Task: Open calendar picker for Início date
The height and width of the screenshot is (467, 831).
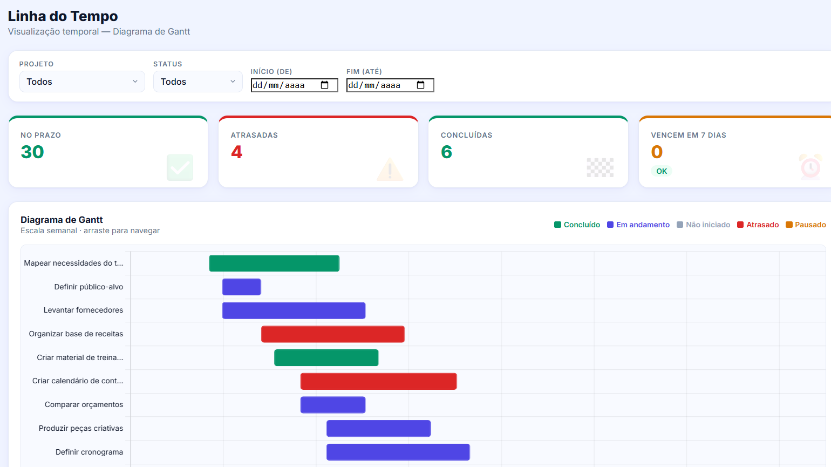Action: pos(325,85)
